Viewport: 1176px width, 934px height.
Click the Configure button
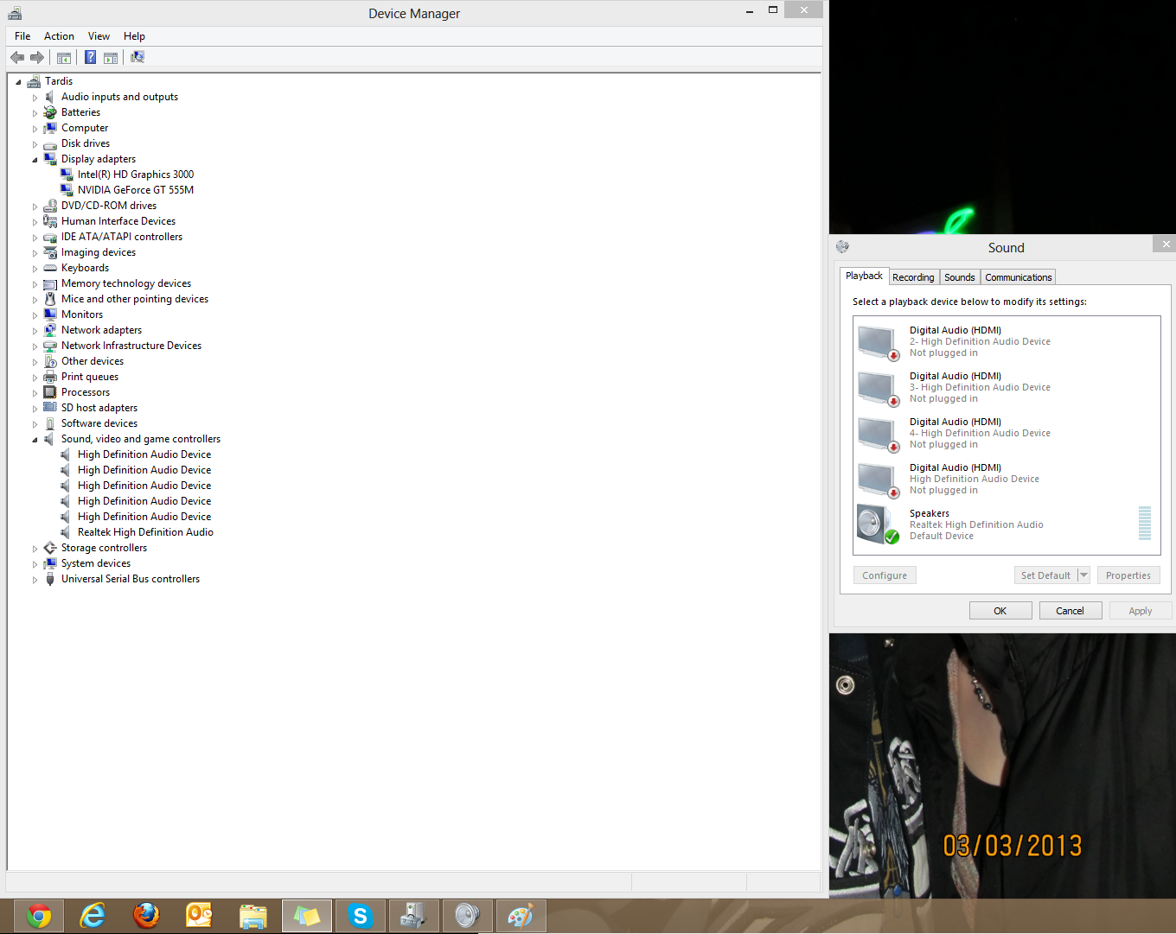[x=885, y=575]
